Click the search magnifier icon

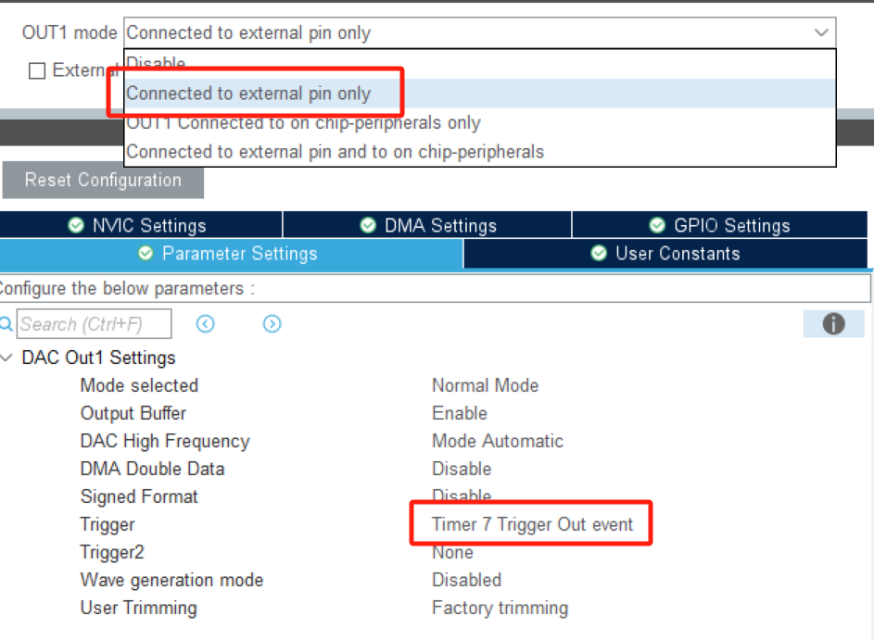7,324
